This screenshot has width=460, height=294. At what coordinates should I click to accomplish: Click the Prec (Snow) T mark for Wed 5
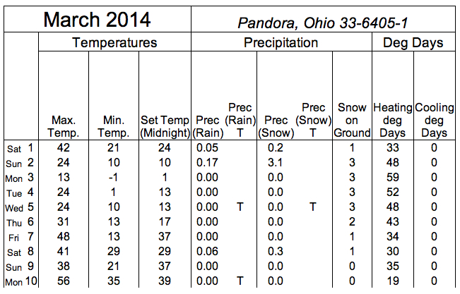pyautogui.click(x=313, y=207)
